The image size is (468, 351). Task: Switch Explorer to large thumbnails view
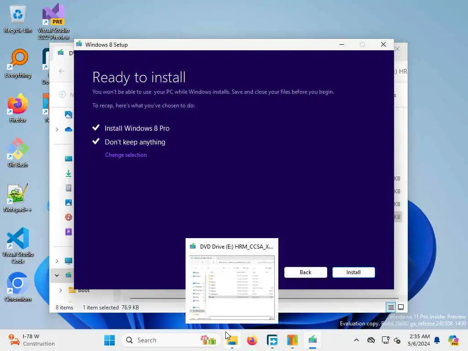tap(401, 307)
